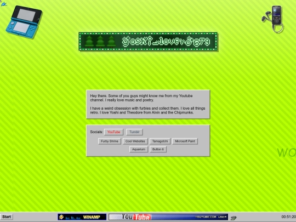
Task: Click the taskbar clock reading 00:51:20
Action: [x=288, y=217]
